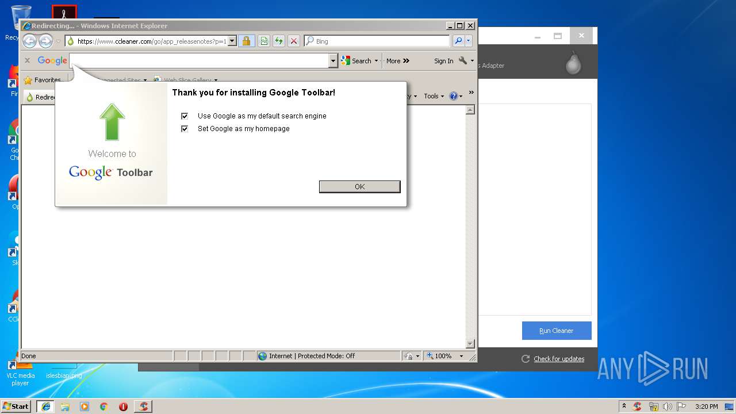Go back with the IE Back arrow
Viewport: 736px width, 414px height.
29,41
